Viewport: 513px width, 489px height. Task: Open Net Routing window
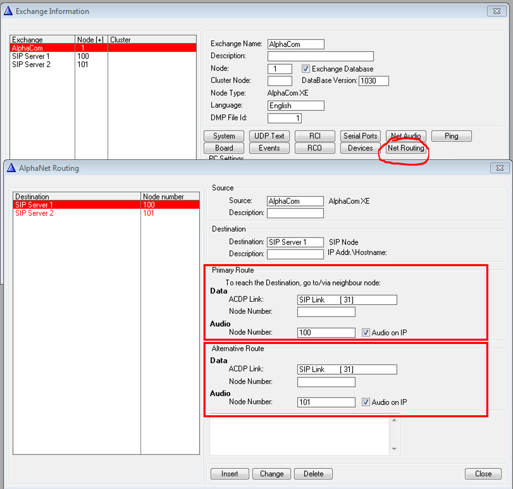(x=406, y=148)
